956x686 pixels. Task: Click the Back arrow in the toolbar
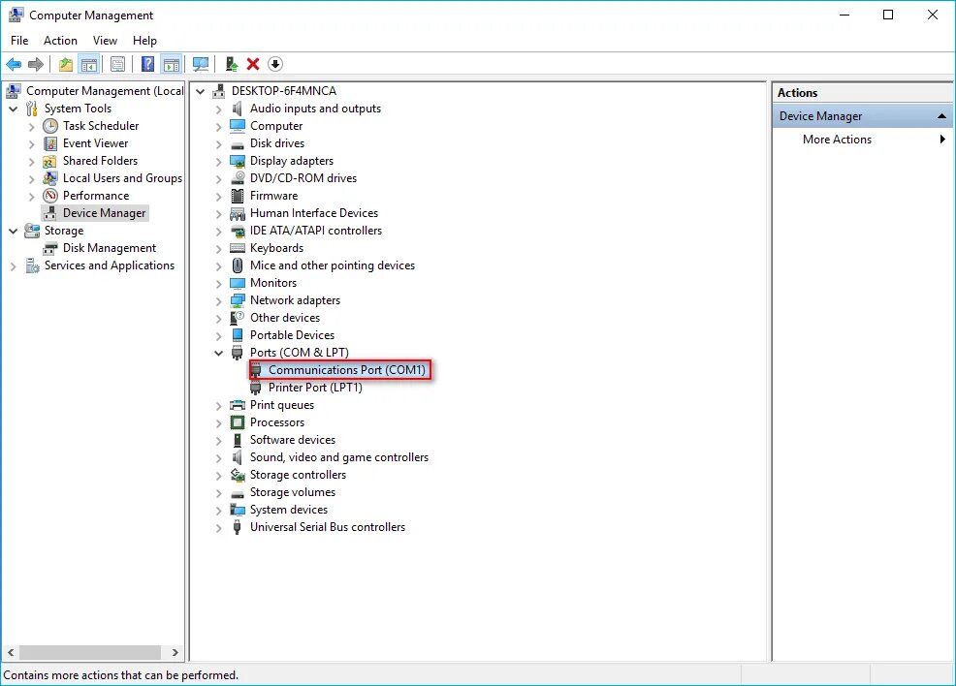click(14, 64)
